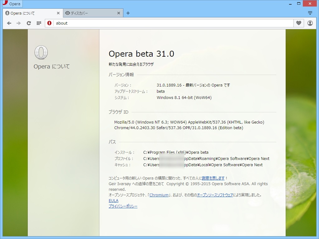This screenshot has width=319, height=239.
Task: Save page with the heart bookmark icon
Action: [x=298, y=23]
